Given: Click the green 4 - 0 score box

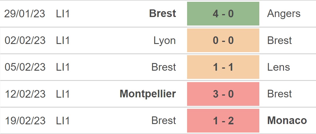Looking at the screenshot, I should point(223,14).
